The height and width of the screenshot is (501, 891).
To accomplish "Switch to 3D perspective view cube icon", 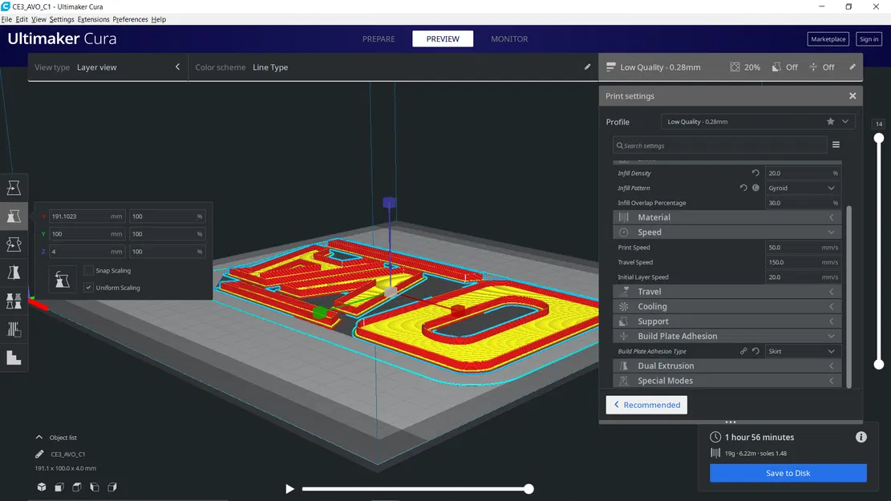I will point(42,487).
